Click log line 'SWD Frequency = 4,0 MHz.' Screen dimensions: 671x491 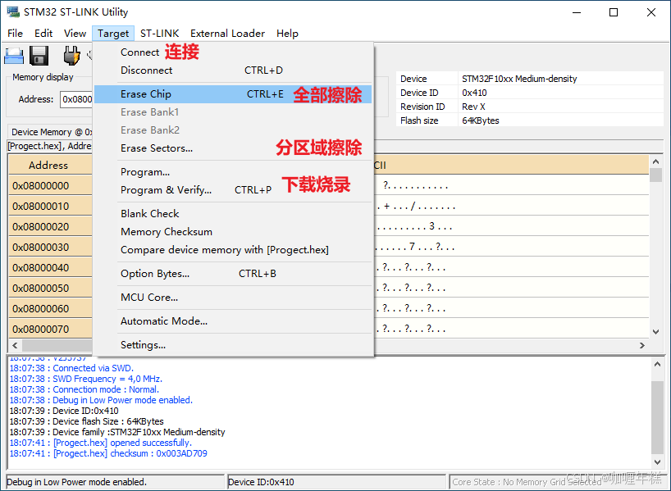[x=85, y=379]
